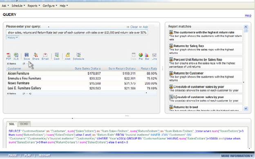Viewport: 255px width, 159px height.
Task: Open the Share report icon
Action: [x=36, y=56]
